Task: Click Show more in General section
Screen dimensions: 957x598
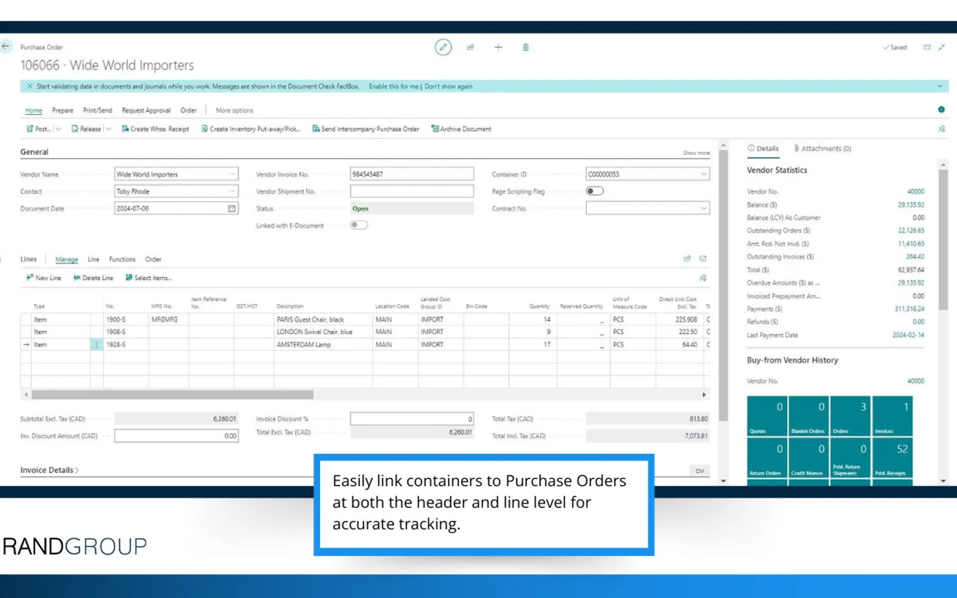Action: coord(696,153)
